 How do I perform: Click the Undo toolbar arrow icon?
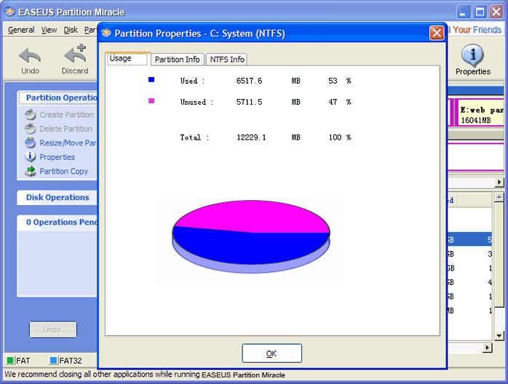[x=30, y=55]
